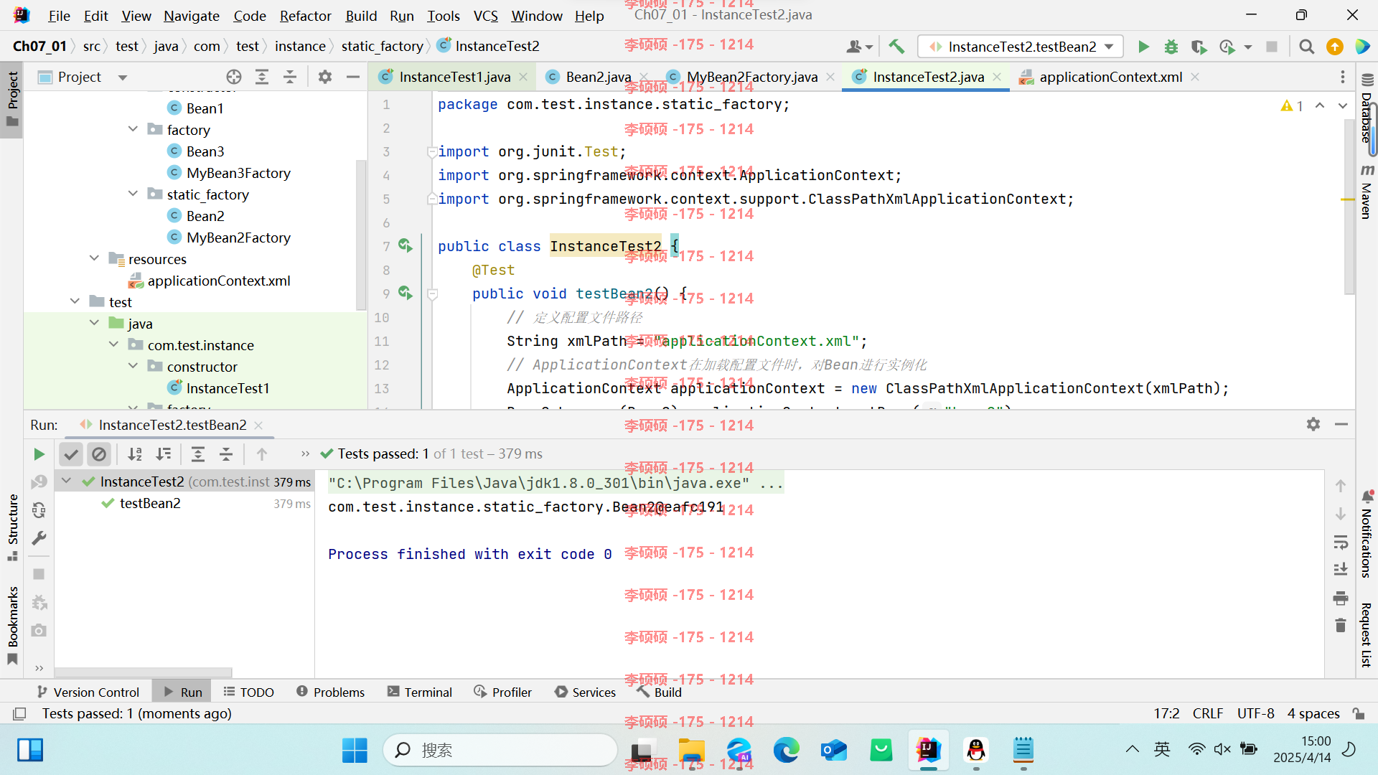Open the Terminal tool window
Image resolution: width=1378 pixels, height=775 pixels.
tap(419, 692)
